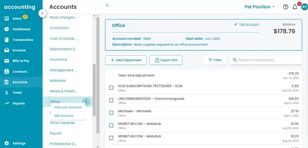Go to Reports in the navigation

click(x=19, y=103)
